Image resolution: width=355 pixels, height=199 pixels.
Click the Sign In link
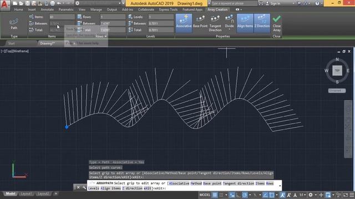pos(275,3)
